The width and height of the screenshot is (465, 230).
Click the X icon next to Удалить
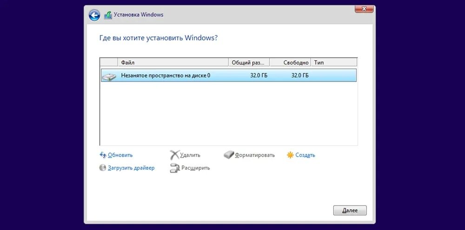pos(174,155)
